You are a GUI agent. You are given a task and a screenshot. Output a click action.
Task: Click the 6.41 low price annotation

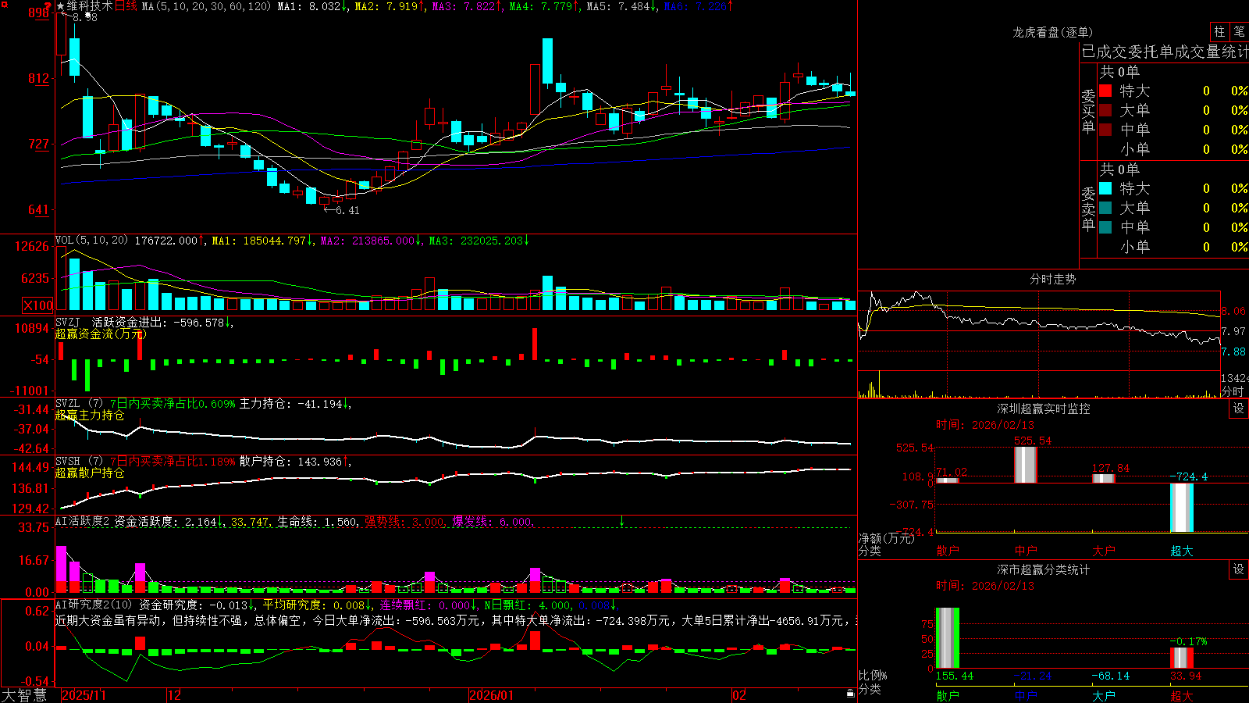(342, 210)
